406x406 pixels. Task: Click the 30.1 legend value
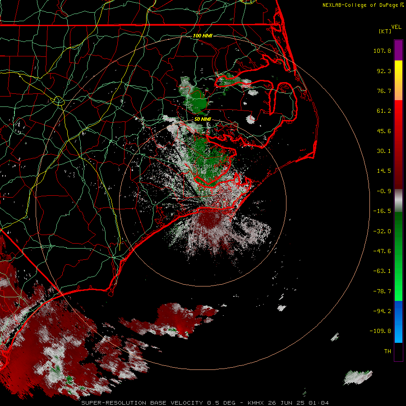coord(384,151)
